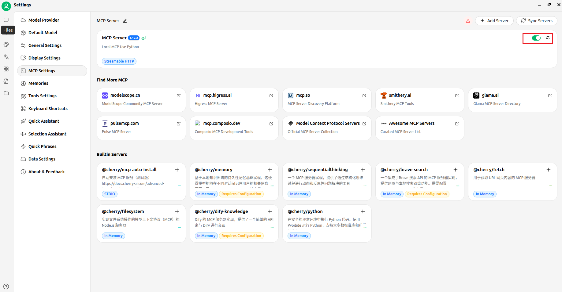Click the green user avatar icon
The image size is (562, 292).
(x=6, y=6)
